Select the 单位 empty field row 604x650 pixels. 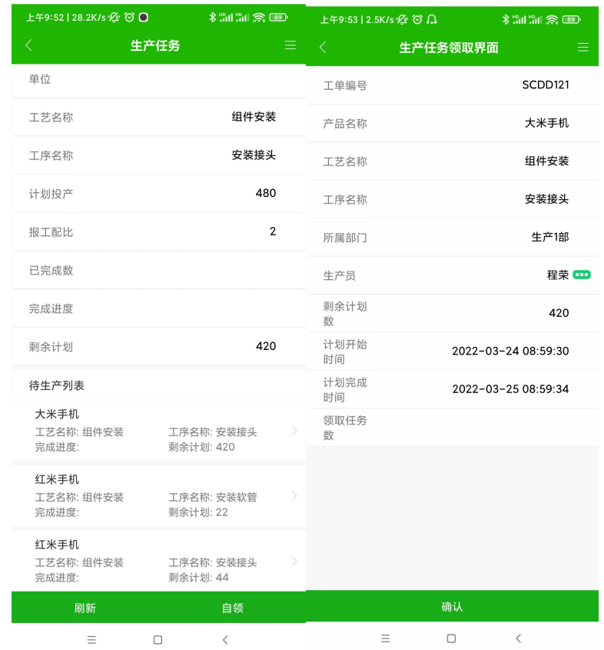point(159,79)
